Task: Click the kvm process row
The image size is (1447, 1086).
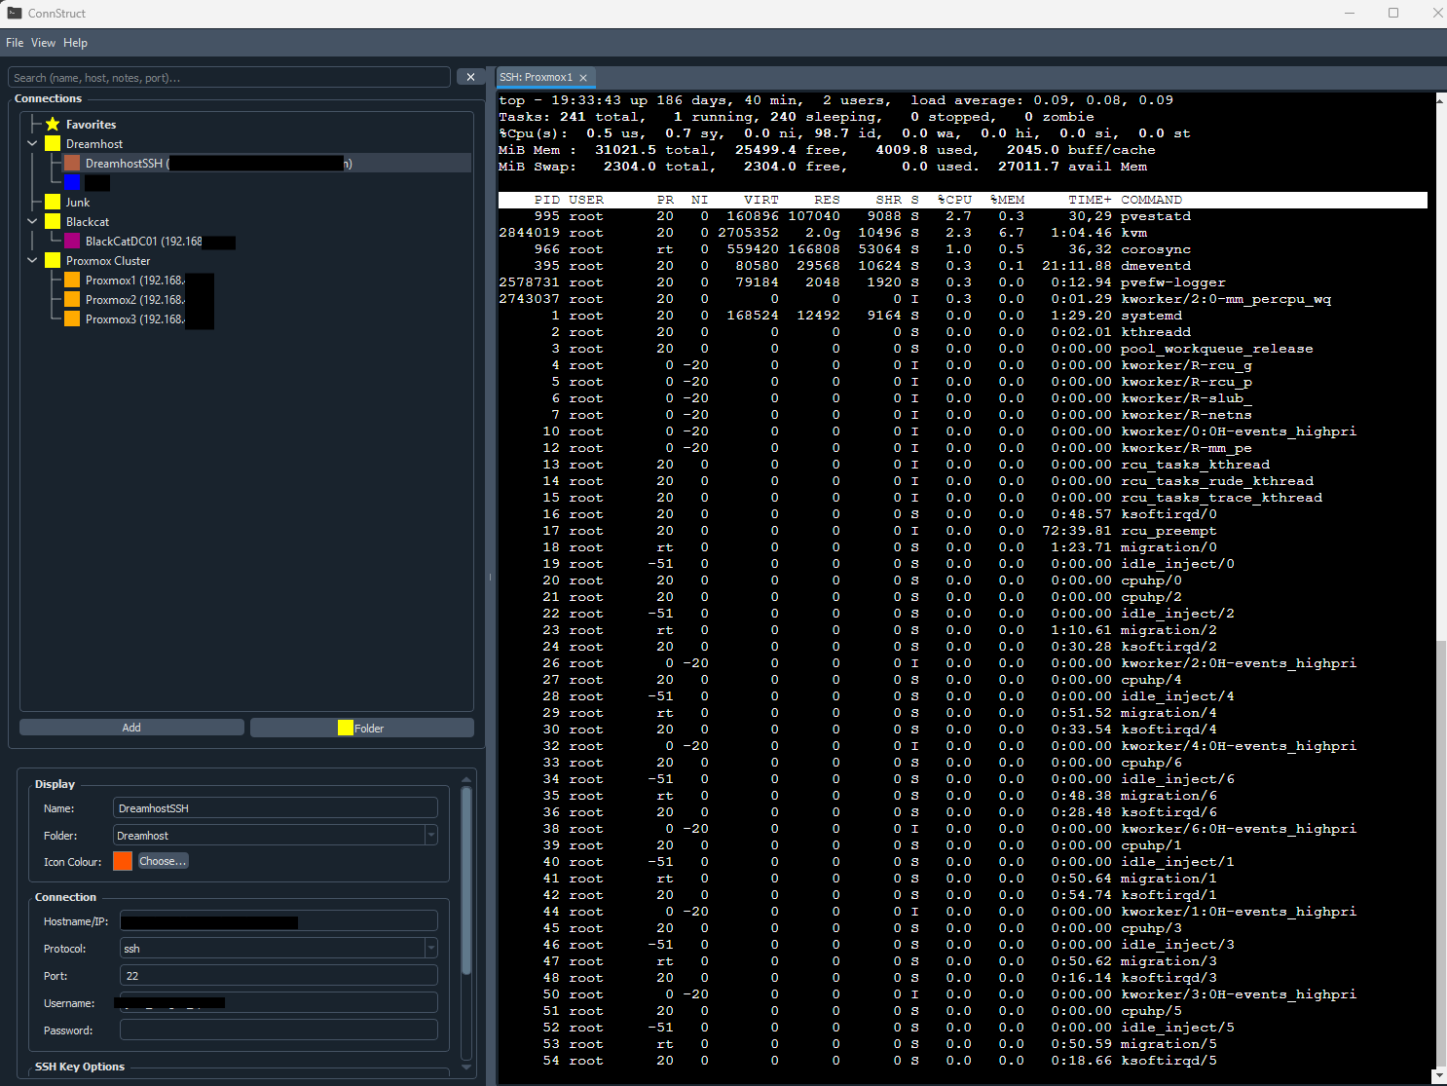Action: click(x=963, y=233)
